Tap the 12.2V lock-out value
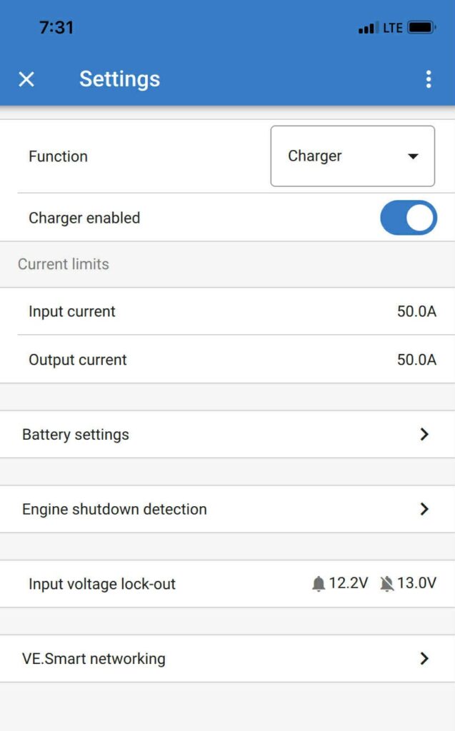455x731 pixels. click(x=349, y=583)
